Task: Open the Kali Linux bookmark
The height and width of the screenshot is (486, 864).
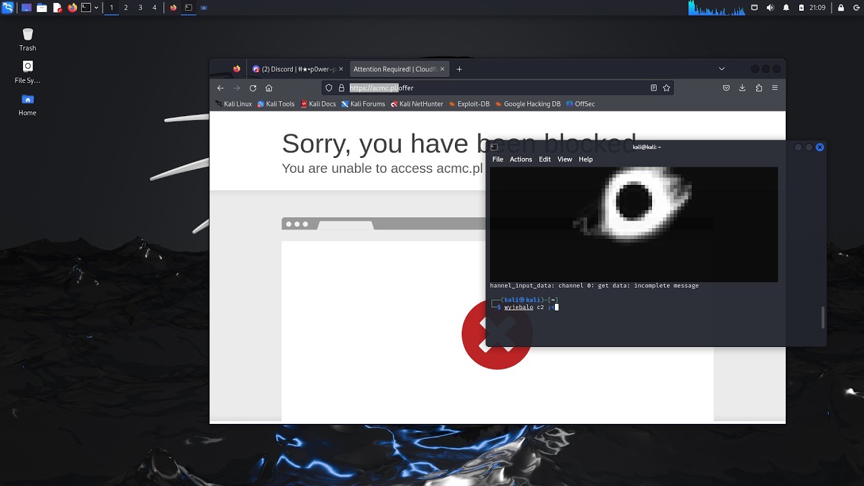Action: (234, 104)
